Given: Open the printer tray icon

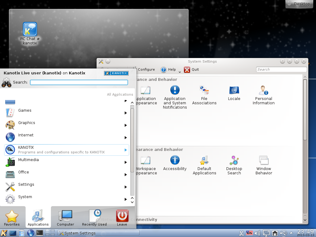Looking at the screenshot, I should [x=275, y=233].
